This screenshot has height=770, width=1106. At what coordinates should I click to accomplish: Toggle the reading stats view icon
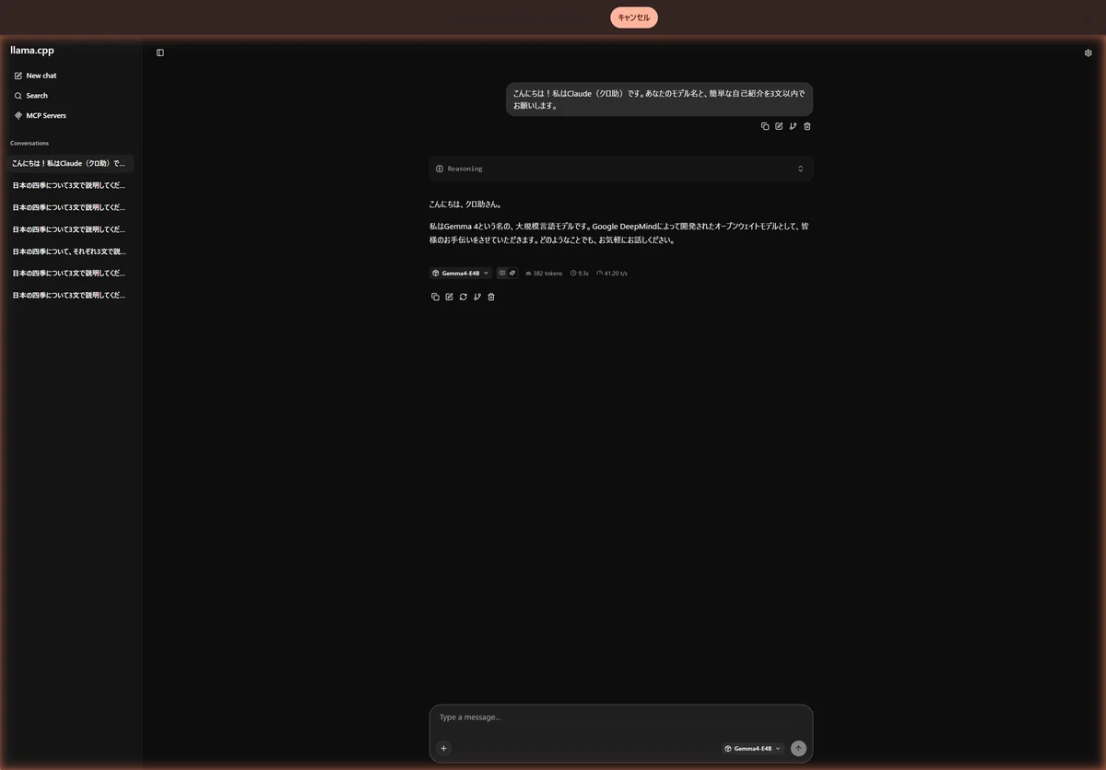502,274
